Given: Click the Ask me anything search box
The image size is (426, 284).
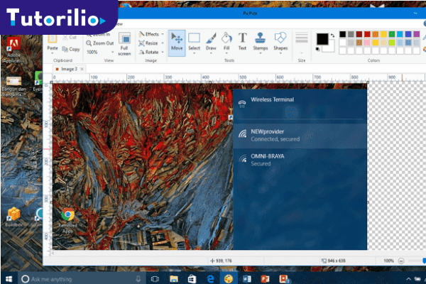Looking at the screenshot, I should coord(82,279).
